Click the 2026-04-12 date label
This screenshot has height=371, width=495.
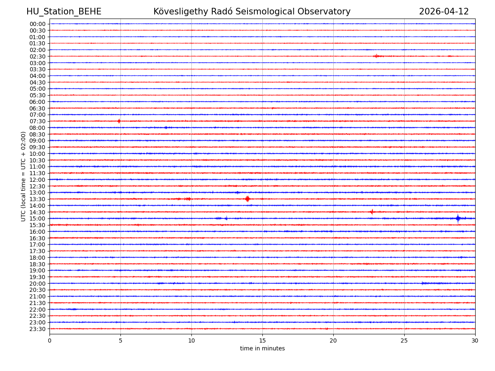444,12
